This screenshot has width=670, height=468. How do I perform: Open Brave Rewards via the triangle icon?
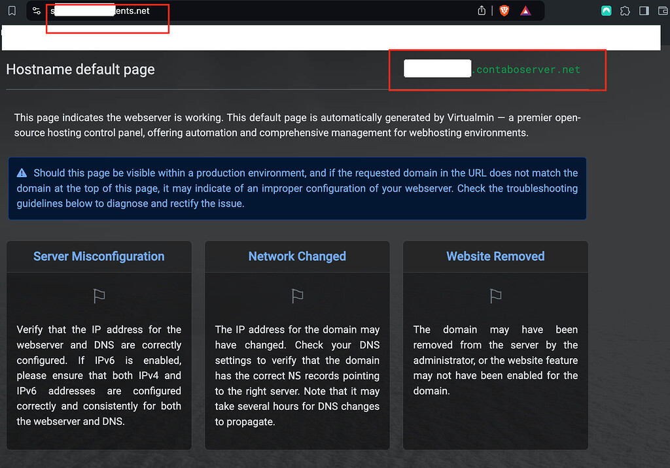(527, 10)
